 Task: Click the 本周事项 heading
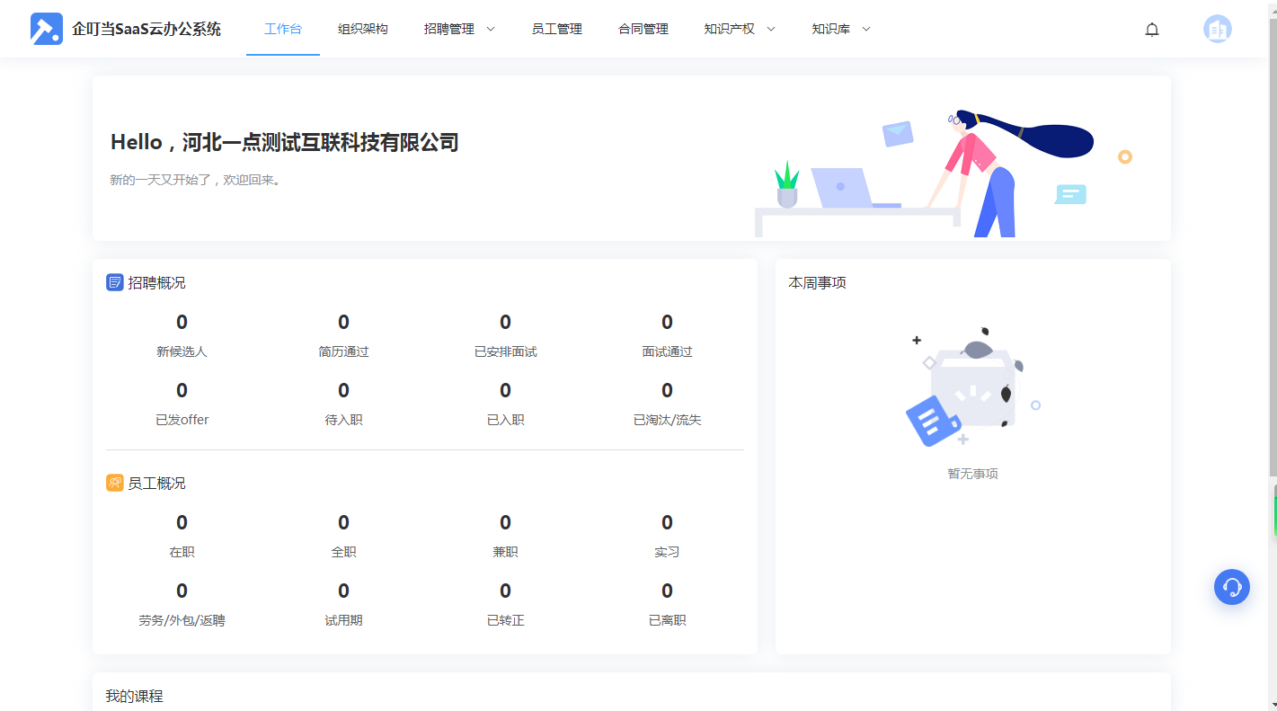pos(817,282)
